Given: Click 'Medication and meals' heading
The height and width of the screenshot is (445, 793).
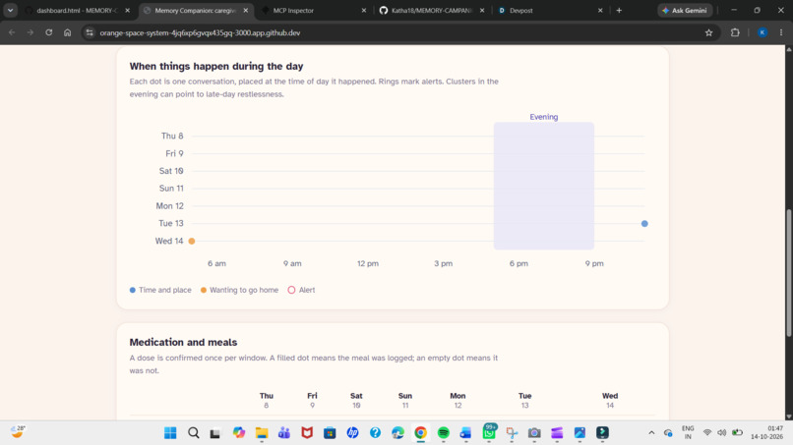Looking at the screenshot, I should (183, 342).
